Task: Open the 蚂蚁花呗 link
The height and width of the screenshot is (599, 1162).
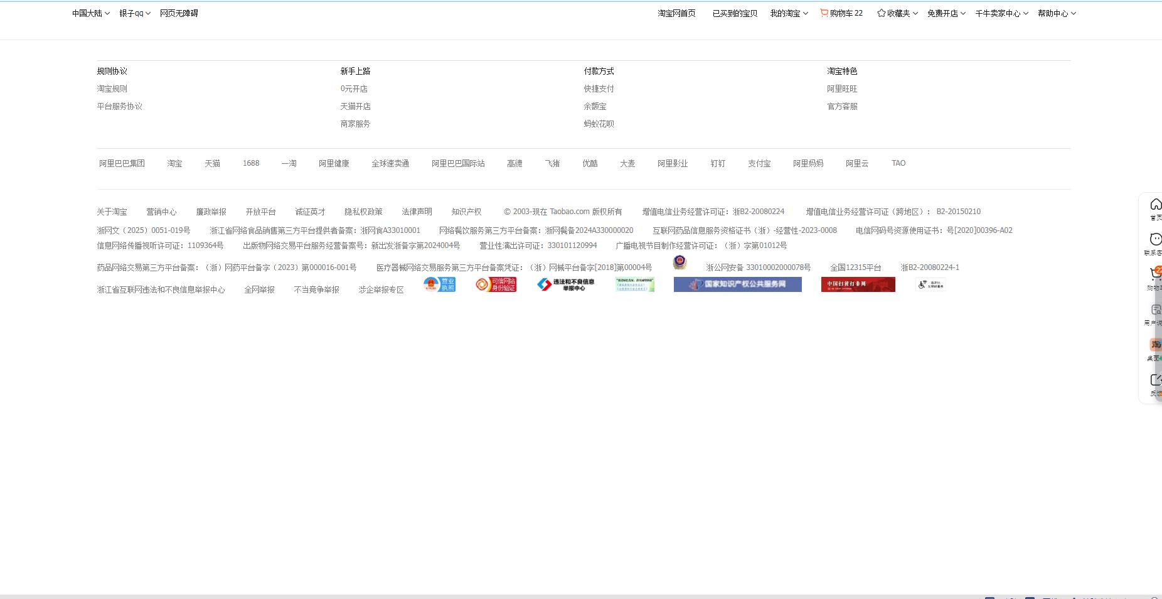Action: (x=599, y=124)
